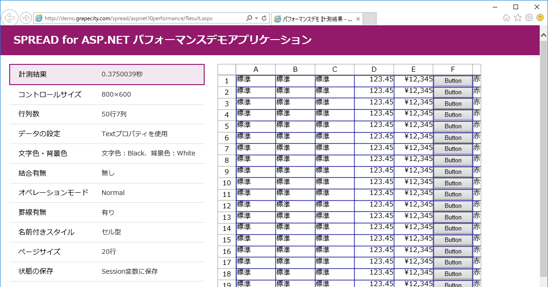548x287 pixels.
Task: Refresh the page with reload icon
Action: (264, 18)
